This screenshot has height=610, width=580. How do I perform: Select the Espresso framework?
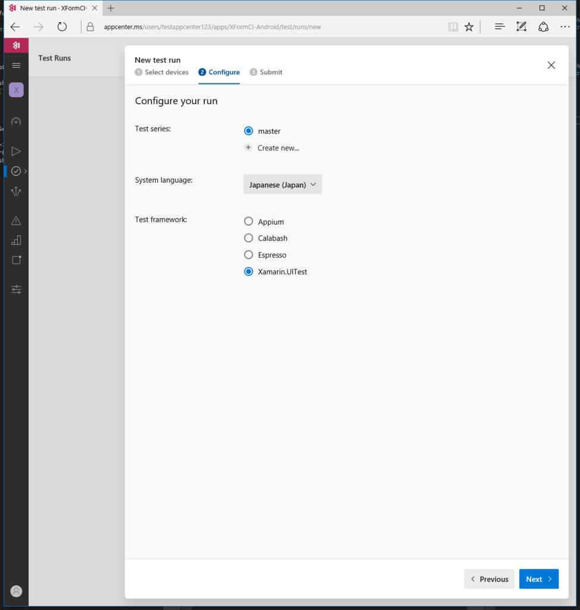coord(248,255)
